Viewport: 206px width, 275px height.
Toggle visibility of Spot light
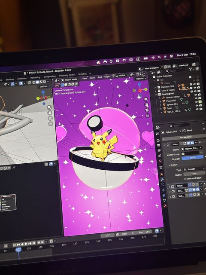tap(197, 105)
